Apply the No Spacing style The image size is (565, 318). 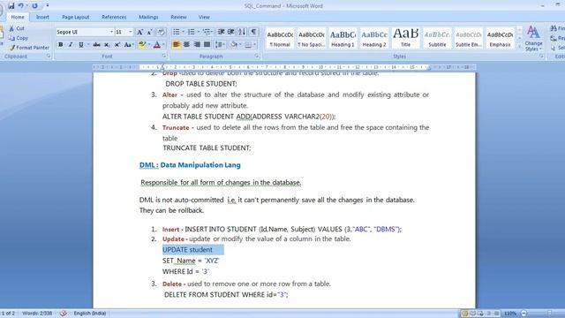pyautogui.click(x=312, y=39)
